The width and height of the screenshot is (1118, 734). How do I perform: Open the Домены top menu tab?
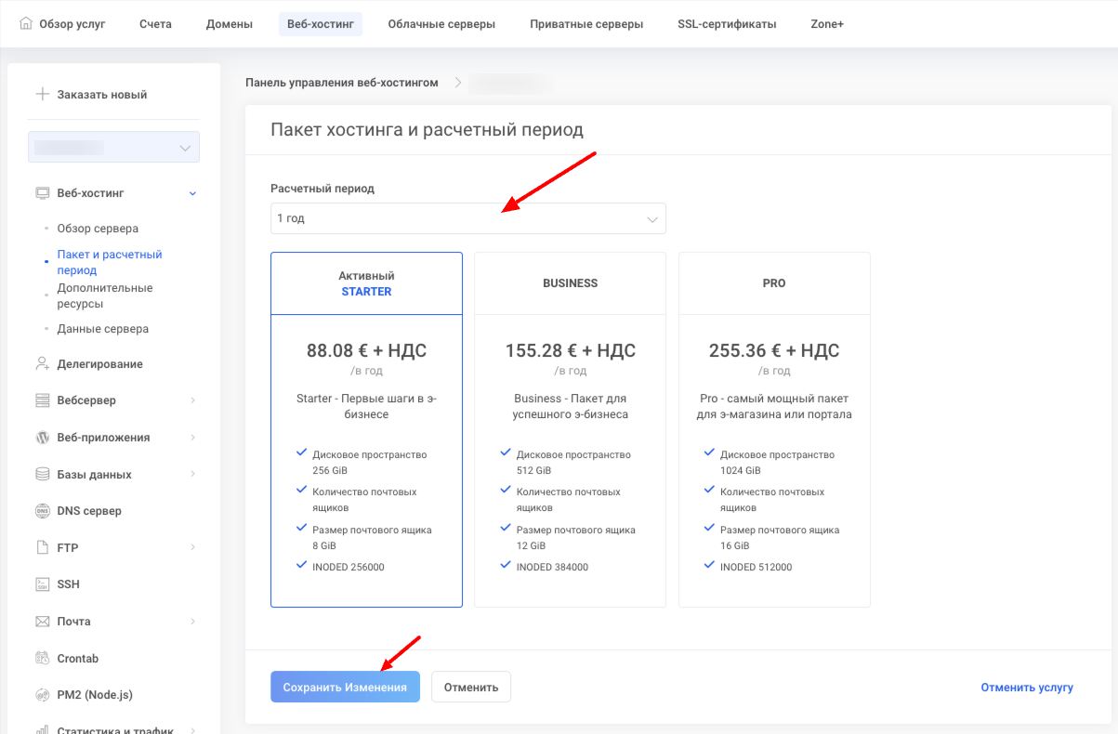coord(229,24)
